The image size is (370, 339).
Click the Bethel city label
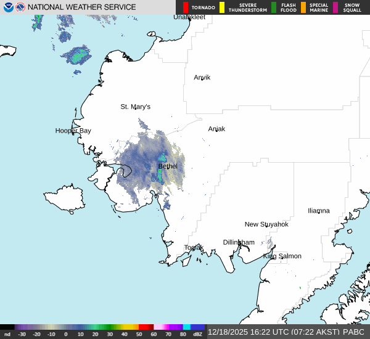click(x=168, y=166)
